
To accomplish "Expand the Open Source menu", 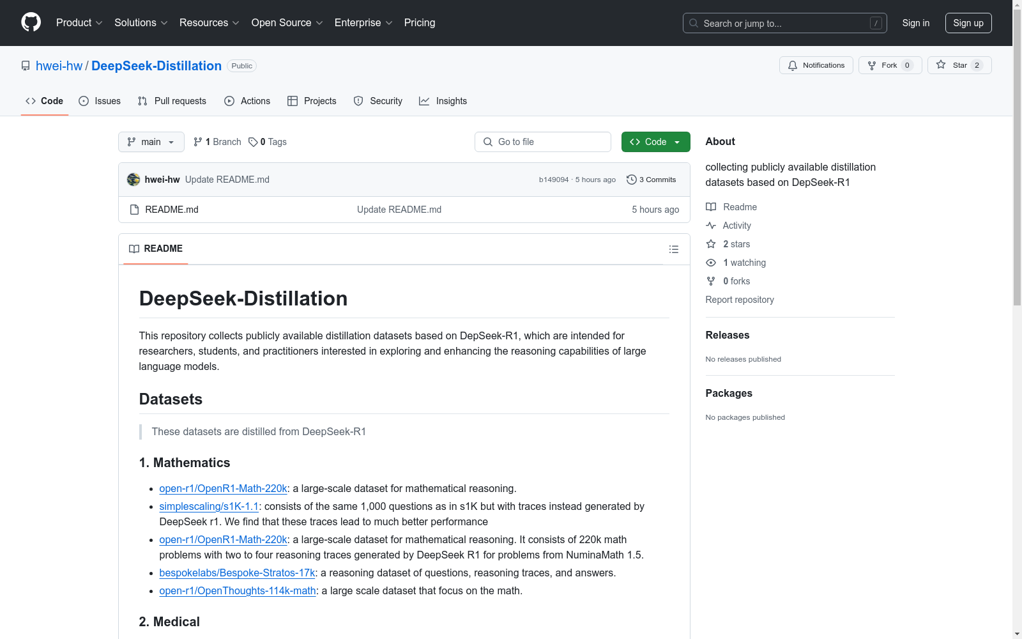I will coord(287,22).
